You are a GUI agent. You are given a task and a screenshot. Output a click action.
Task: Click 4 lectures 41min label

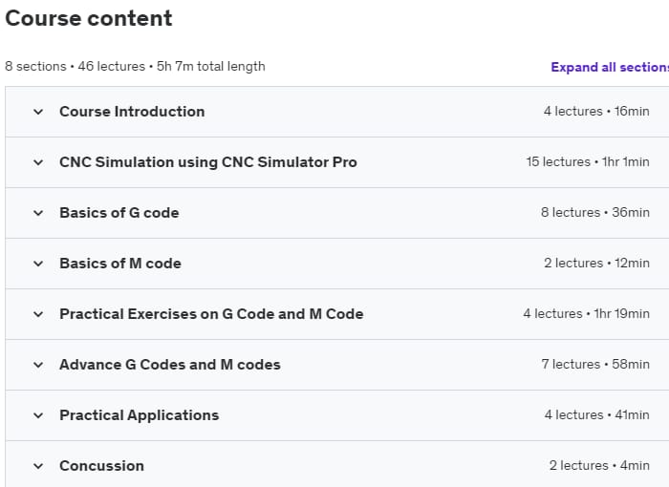[x=597, y=415]
